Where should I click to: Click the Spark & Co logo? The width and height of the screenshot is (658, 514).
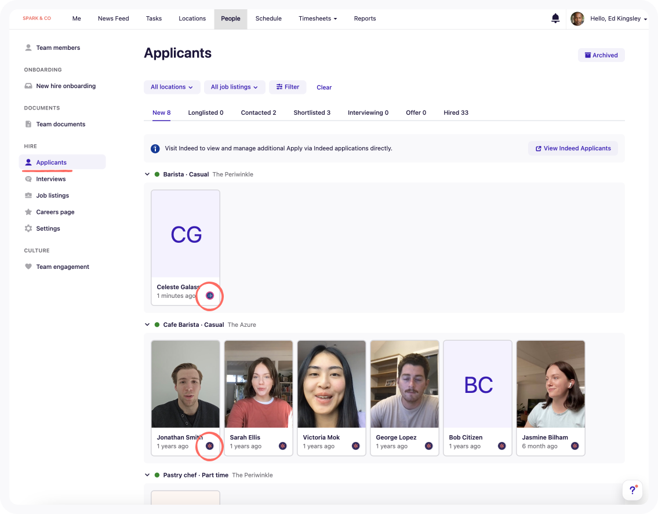pos(37,19)
